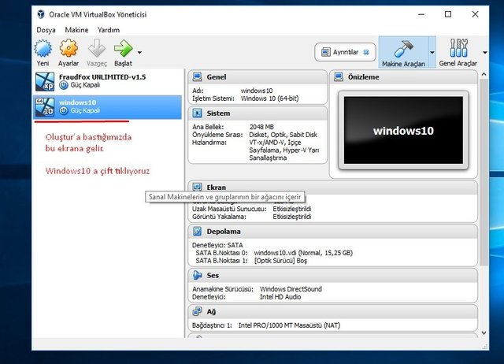Start the VM with Başlat arrow
Viewport: 504px width, 364px height.
coord(123,48)
